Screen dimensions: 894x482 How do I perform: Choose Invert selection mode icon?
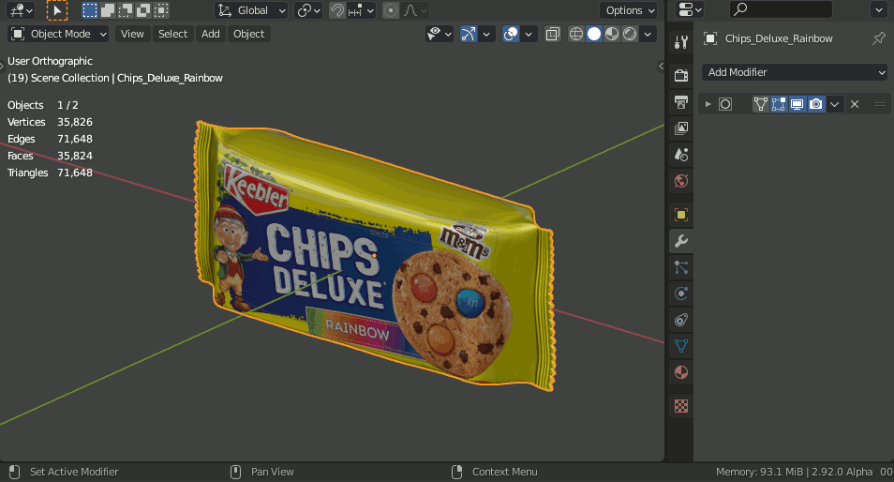coord(143,10)
